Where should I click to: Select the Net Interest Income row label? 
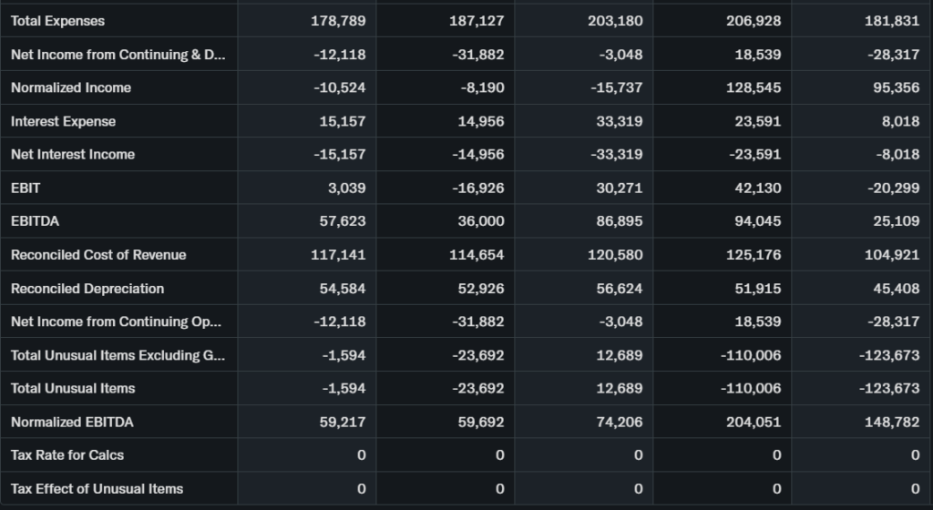(x=73, y=155)
